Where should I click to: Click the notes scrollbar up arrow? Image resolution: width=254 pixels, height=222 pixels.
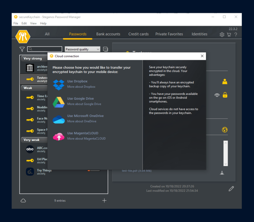[x=226, y=143]
